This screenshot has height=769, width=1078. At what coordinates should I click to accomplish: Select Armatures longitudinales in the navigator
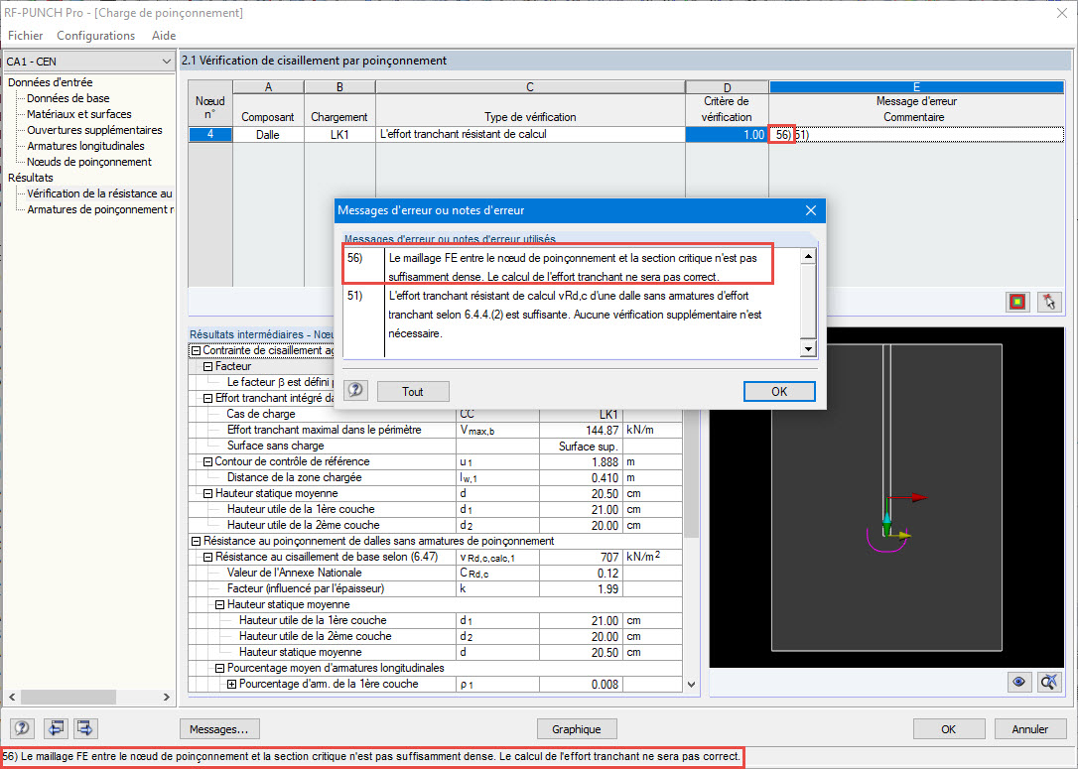(86, 146)
